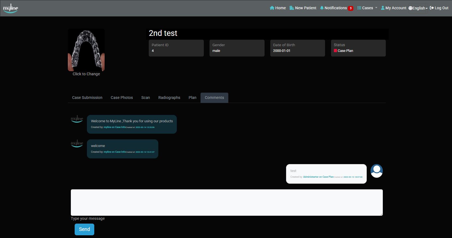Select the Scan tab

coord(145,98)
